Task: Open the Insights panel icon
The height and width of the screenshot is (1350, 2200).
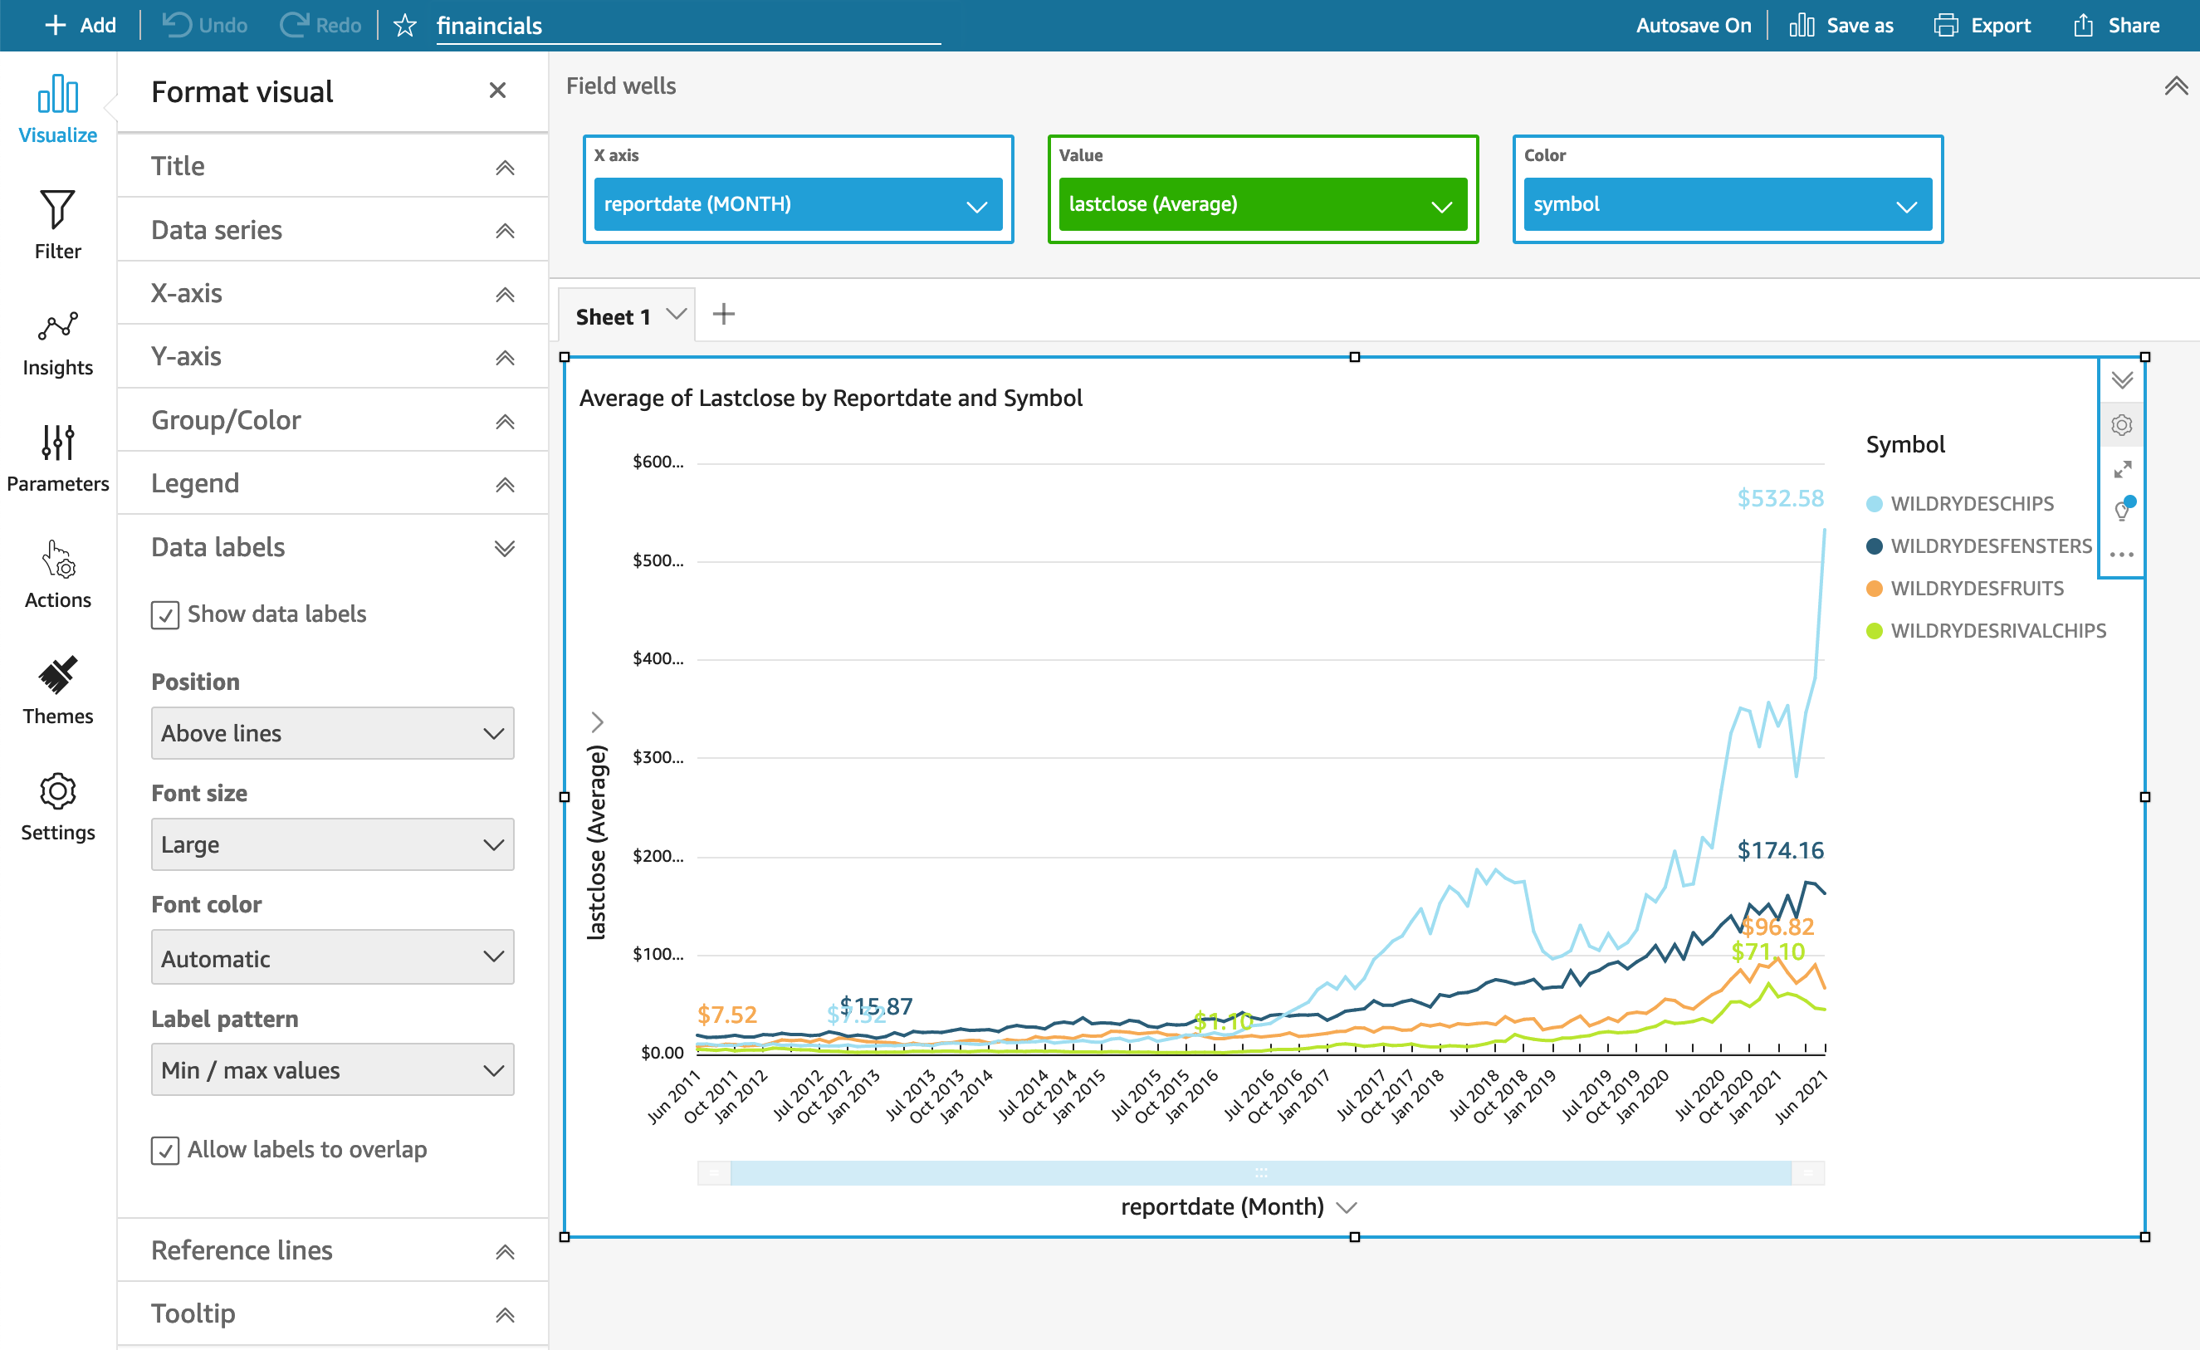Action: 57,341
